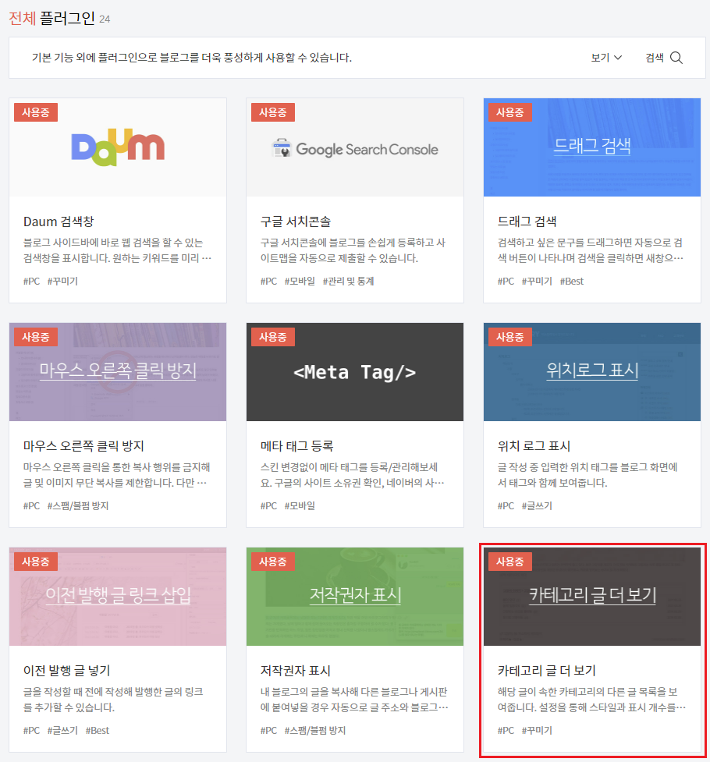The height and width of the screenshot is (762, 710).
Task: Select the 마우스 오른쪽 클릭 방지 banner image
Action: (x=118, y=372)
